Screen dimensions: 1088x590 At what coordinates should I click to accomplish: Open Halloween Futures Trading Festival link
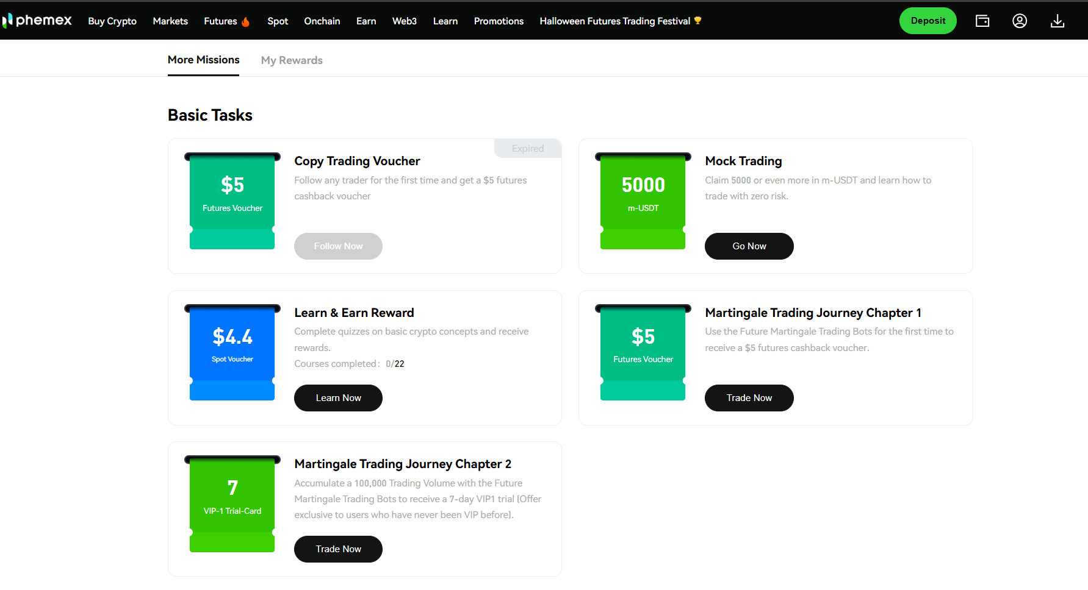pyautogui.click(x=614, y=21)
